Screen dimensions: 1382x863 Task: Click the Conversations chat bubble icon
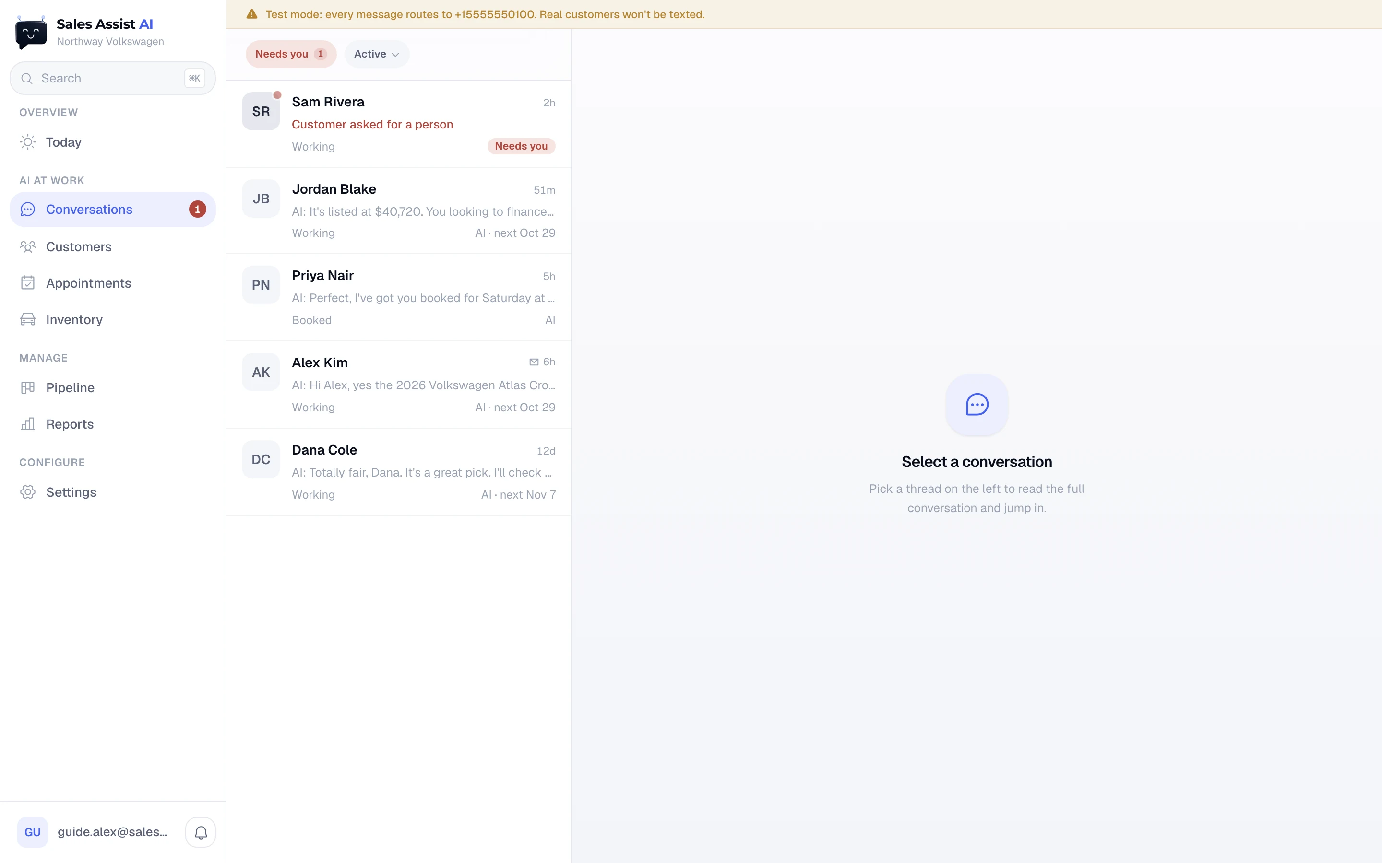click(x=28, y=210)
